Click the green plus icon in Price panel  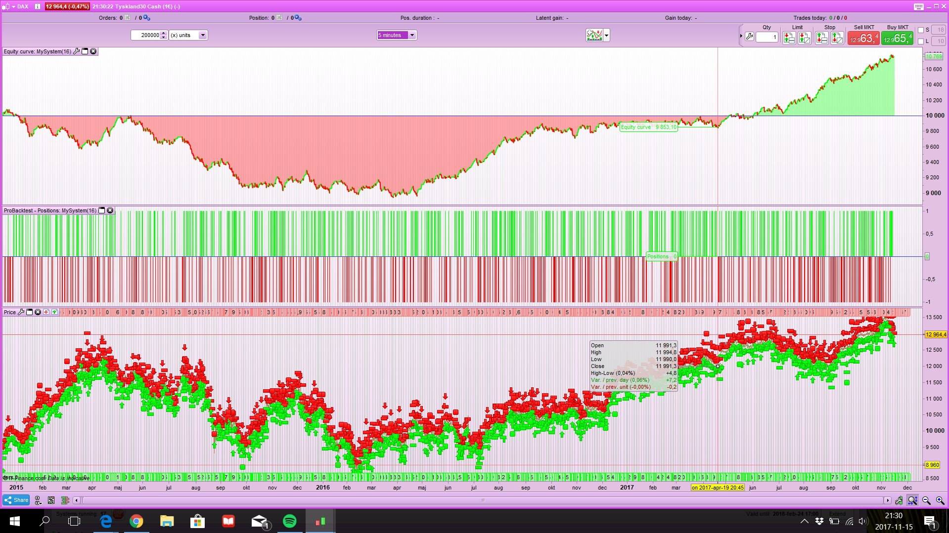coord(54,312)
